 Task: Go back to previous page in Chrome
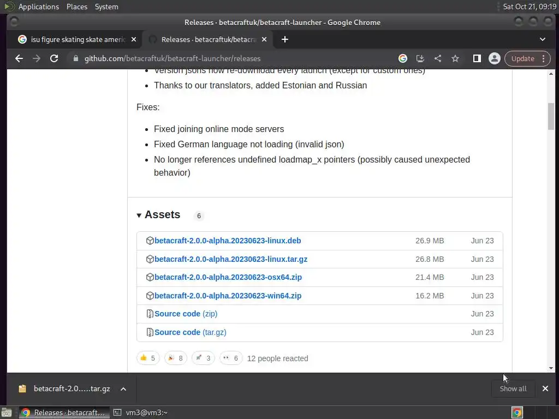(x=19, y=58)
